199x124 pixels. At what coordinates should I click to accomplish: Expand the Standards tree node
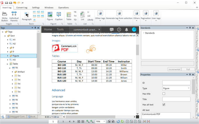click(144, 33)
